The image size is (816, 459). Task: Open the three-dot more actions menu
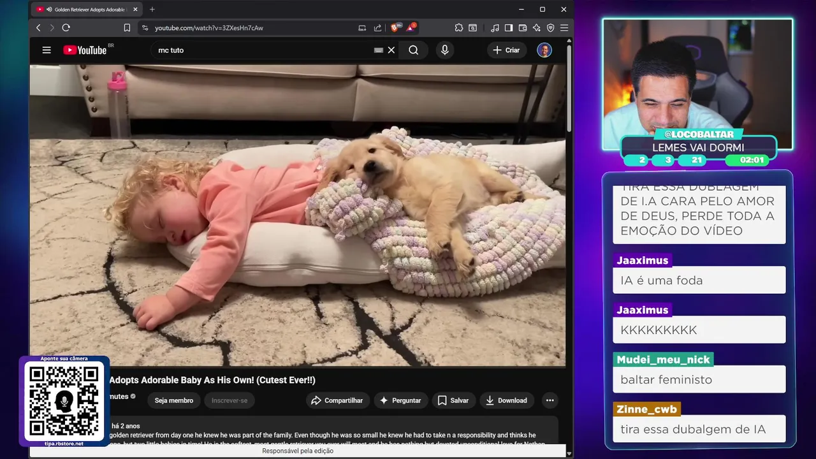550,400
